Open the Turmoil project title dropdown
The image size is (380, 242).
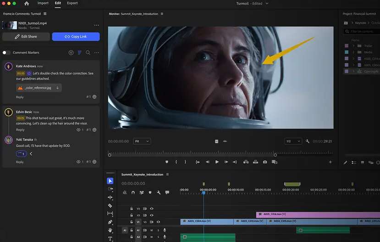click(267, 3)
